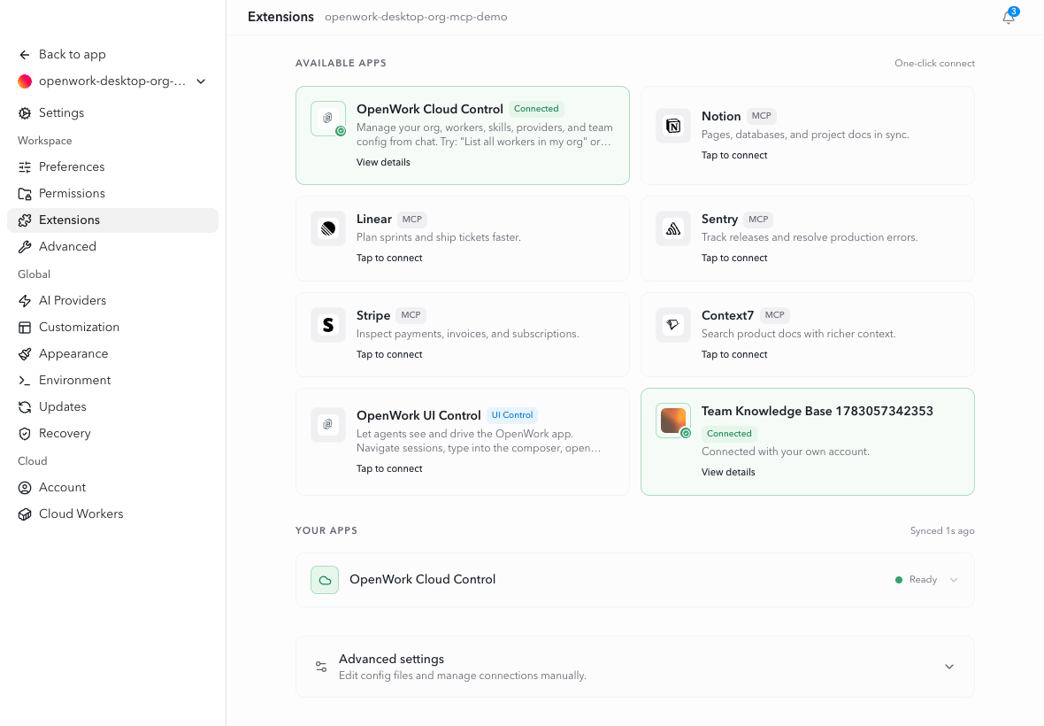Click the green cloud icon under Your Apps

pyautogui.click(x=325, y=580)
